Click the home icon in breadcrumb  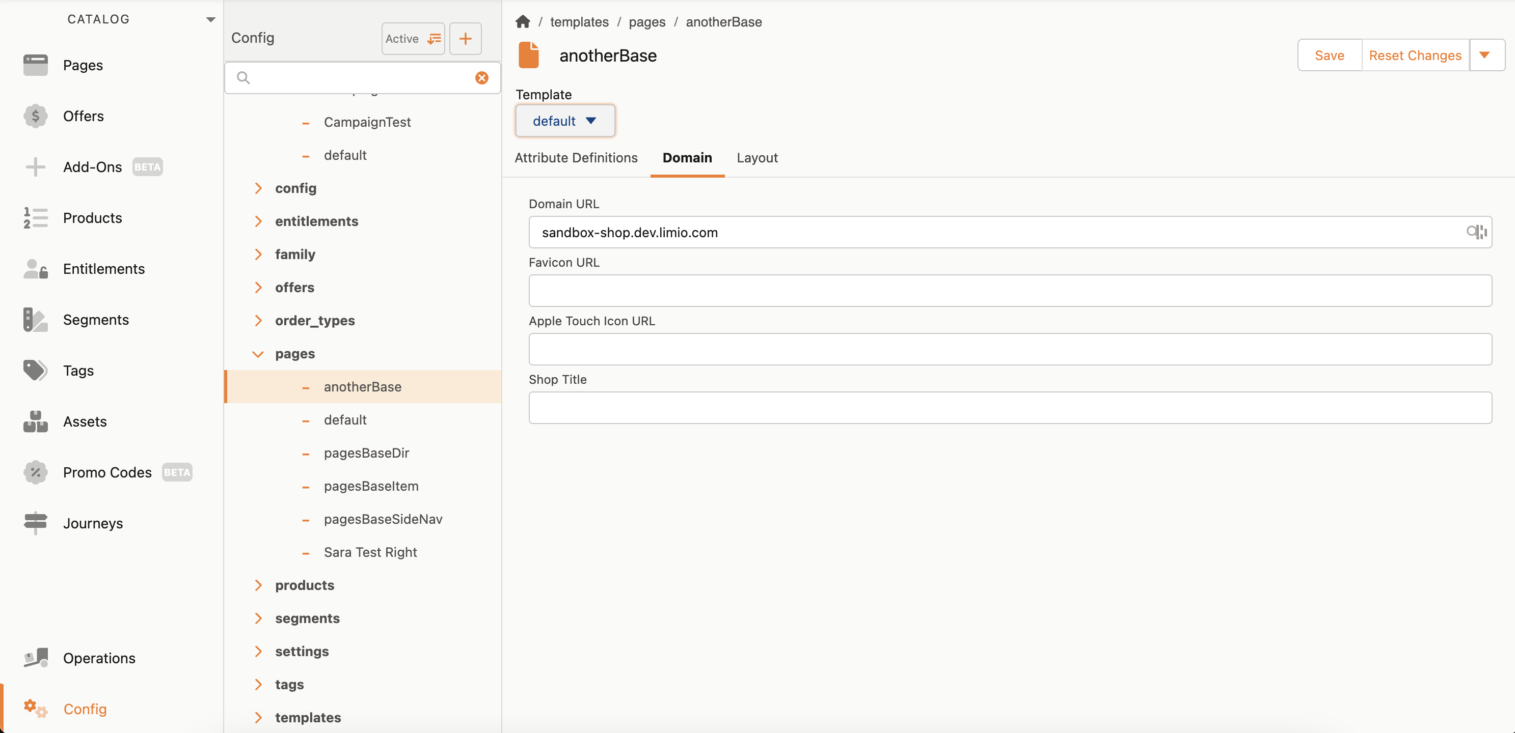[522, 22]
